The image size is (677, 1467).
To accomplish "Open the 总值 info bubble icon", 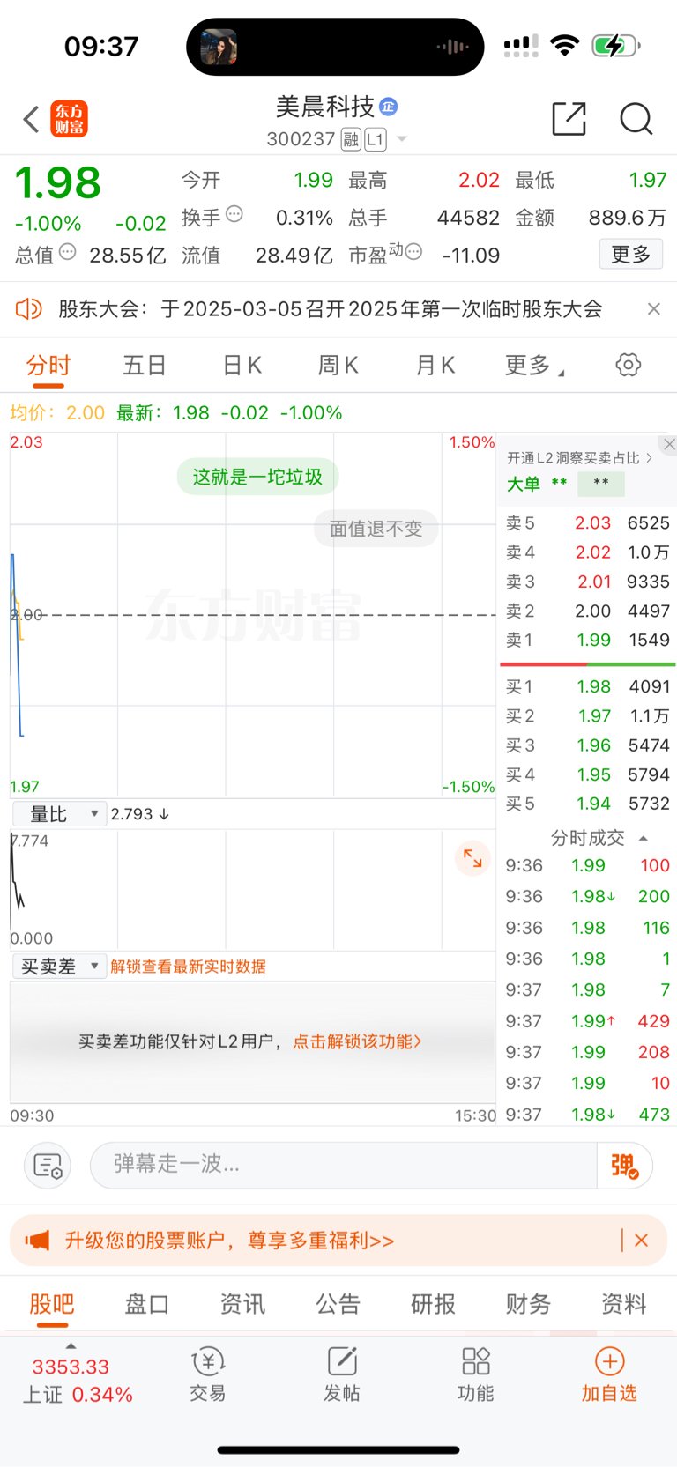I will click(67, 252).
